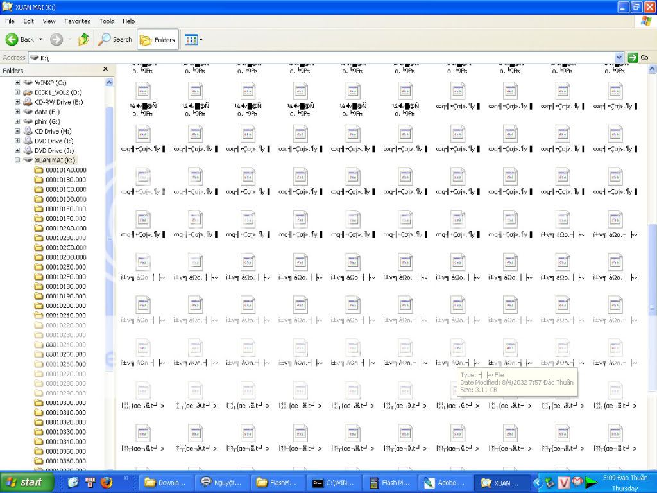The height and width of the screenshot is (493, 657).
Task: Launch Firefox from quick launch bar
Action: point(107,482)
